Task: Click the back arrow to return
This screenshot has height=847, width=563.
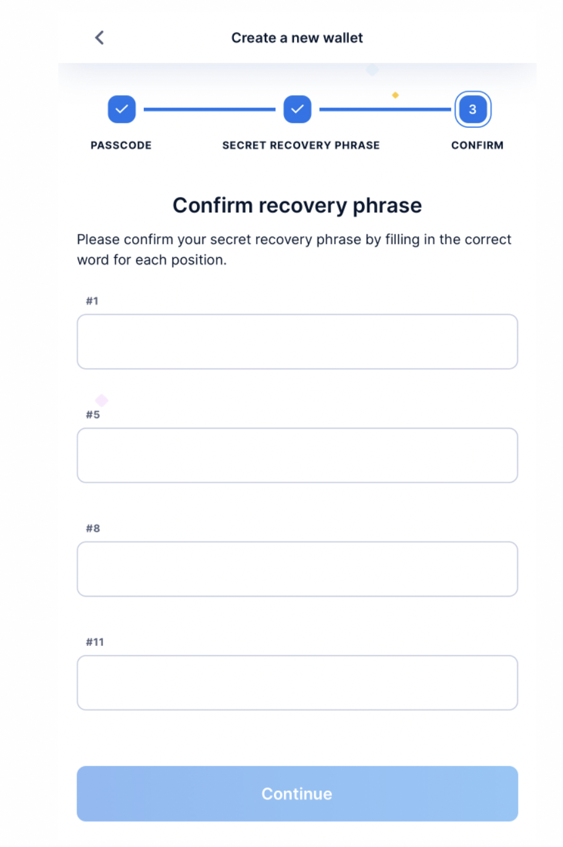Action: 99,38
